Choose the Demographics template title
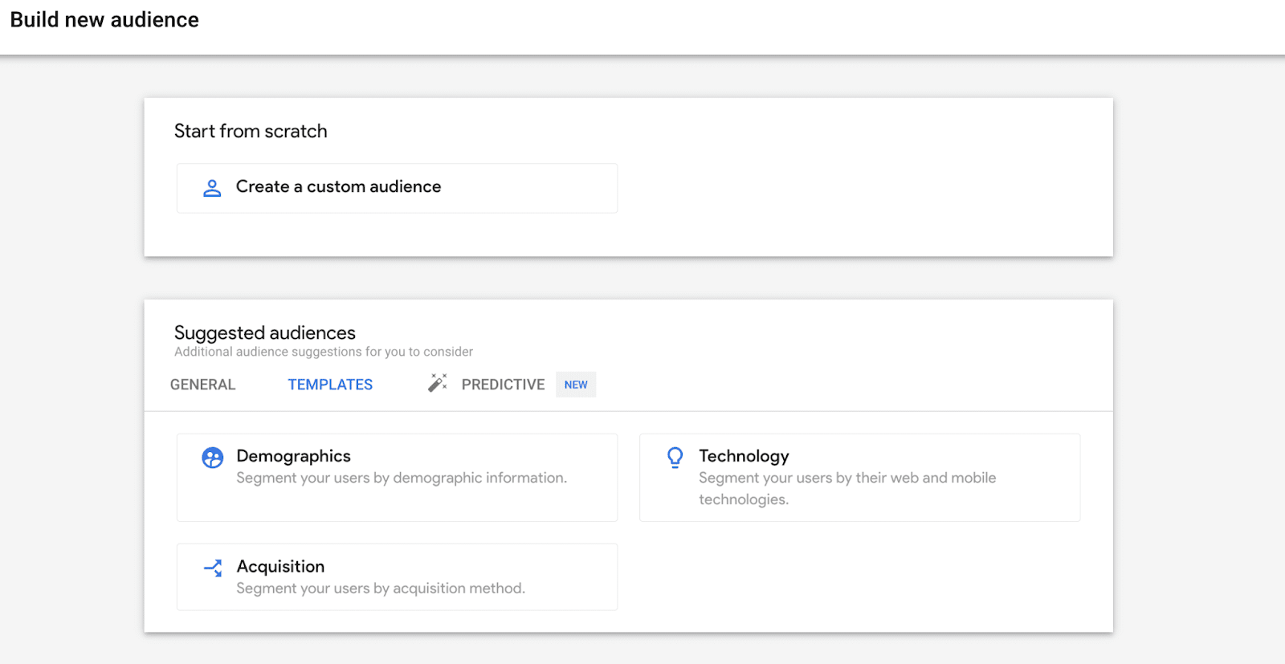 (x=293, y=456)
